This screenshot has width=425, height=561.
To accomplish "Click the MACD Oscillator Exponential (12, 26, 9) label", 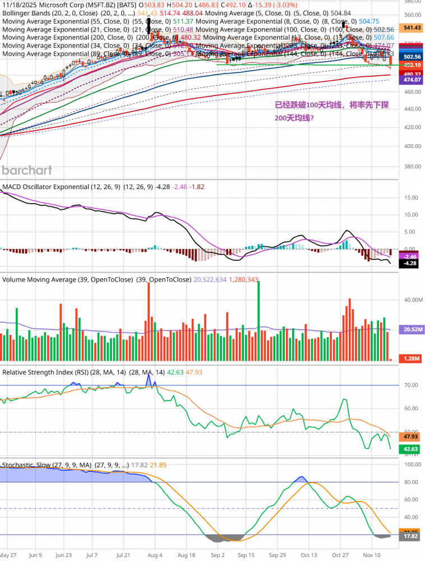I will pyautogui.click(x=61, y=187).
